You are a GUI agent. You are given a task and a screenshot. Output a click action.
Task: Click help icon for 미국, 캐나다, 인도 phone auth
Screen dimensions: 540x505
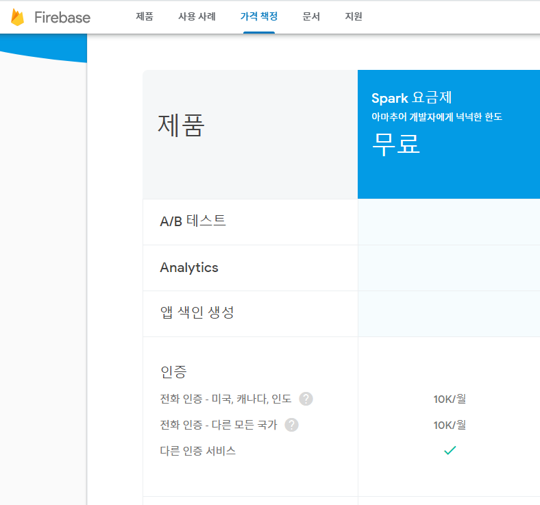pyautogui.click(x=306, y=399)
